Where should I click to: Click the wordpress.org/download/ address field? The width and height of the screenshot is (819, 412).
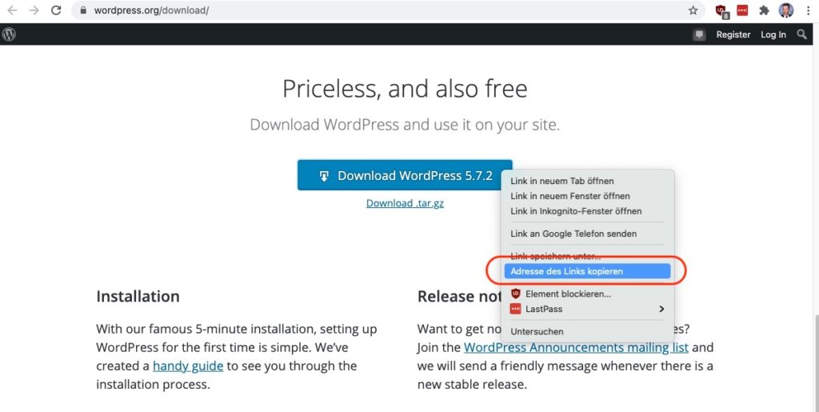tap(386, 10)
